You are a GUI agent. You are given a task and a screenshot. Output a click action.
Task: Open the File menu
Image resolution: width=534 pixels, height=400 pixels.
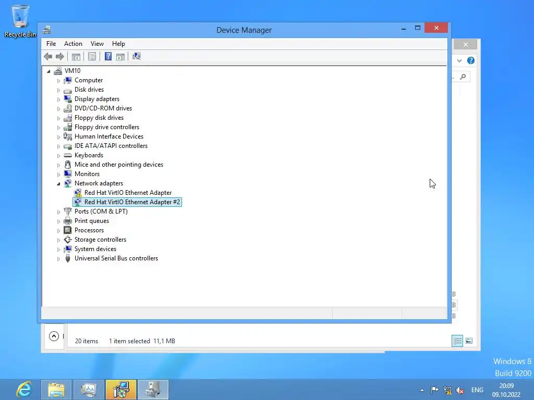coord(51,44)
